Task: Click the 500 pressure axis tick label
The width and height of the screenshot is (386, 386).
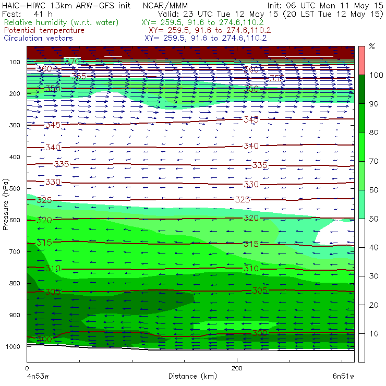Action: tap(15, 188)
